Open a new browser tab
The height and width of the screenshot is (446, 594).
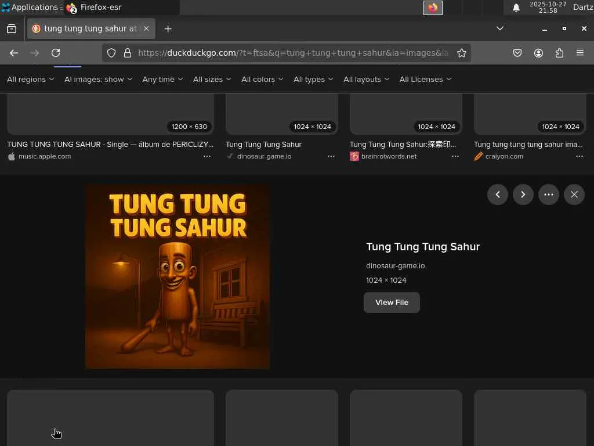pyautogui.click(x=168, y=29)
